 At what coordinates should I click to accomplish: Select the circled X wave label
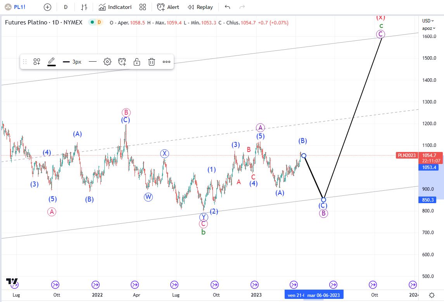164,154
